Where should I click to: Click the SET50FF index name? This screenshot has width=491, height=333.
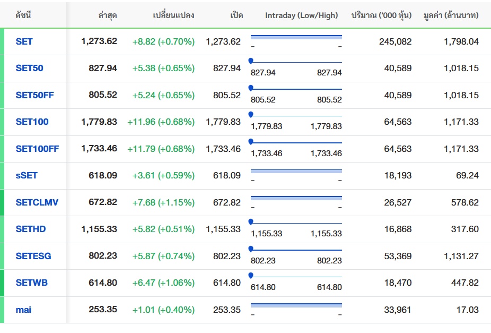[x=35, y=95]
